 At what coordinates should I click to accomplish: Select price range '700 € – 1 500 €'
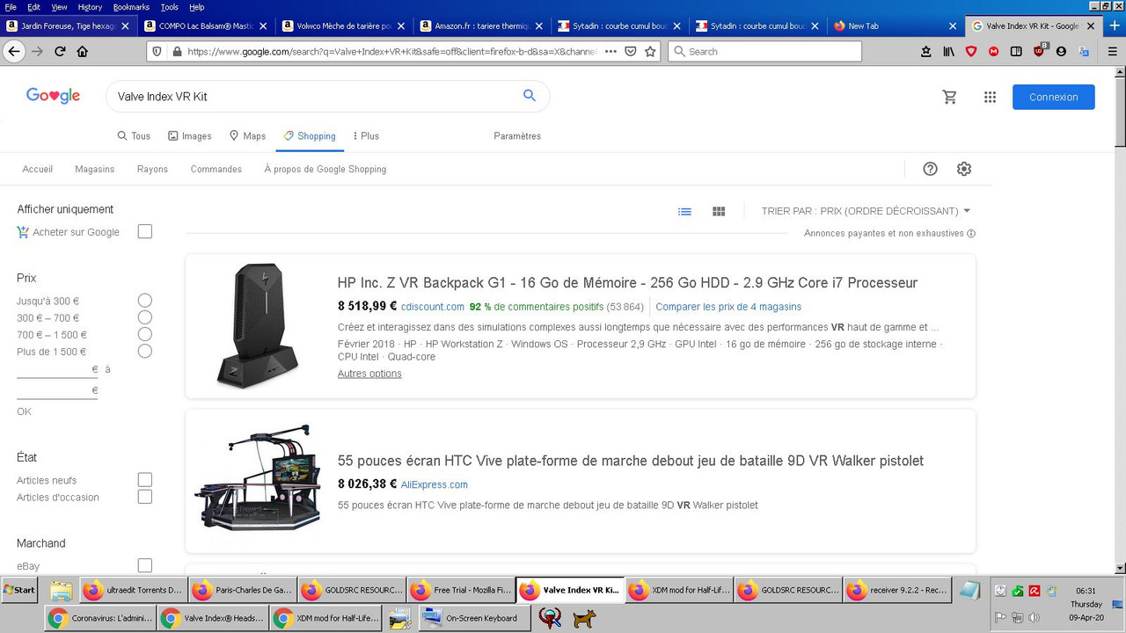click(145, 334)
